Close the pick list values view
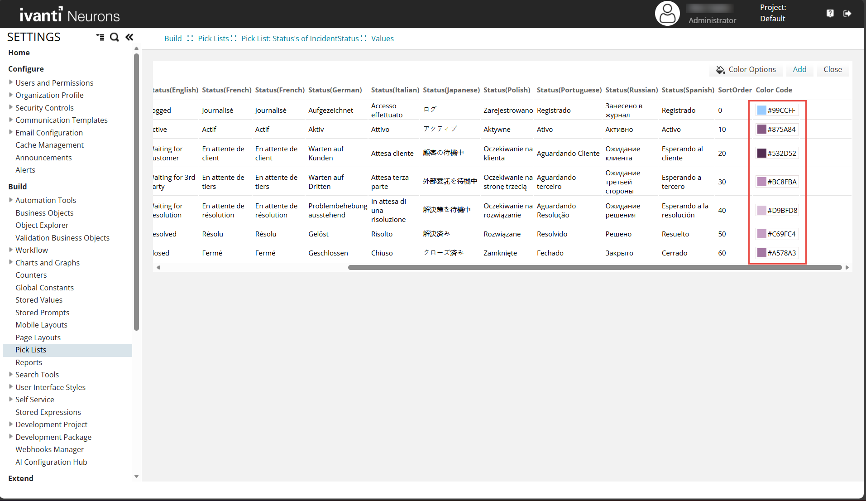Image resolution: width=866 pixels, height=501 pixels. 833,69
